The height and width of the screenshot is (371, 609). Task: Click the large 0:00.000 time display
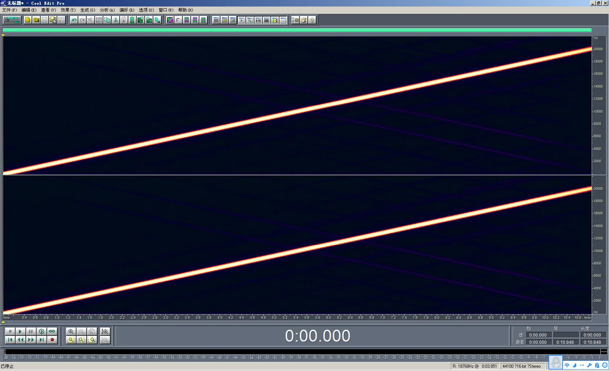(318, 336)
